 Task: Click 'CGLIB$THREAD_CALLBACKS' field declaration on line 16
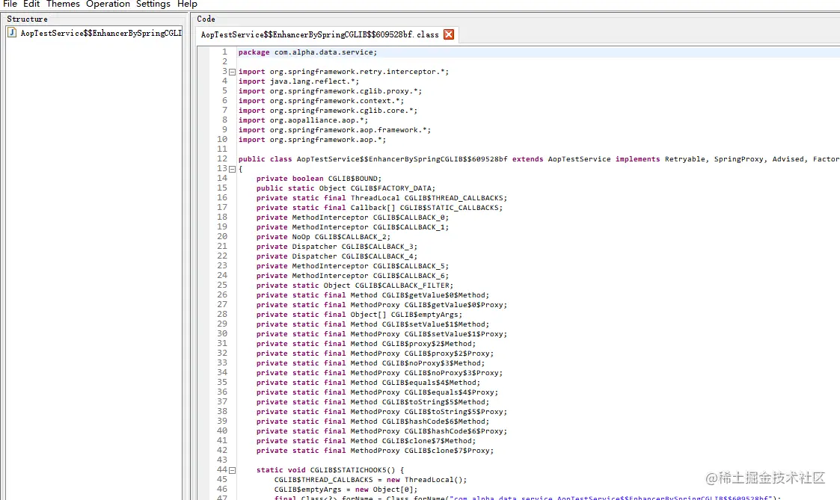coord(381,198)
